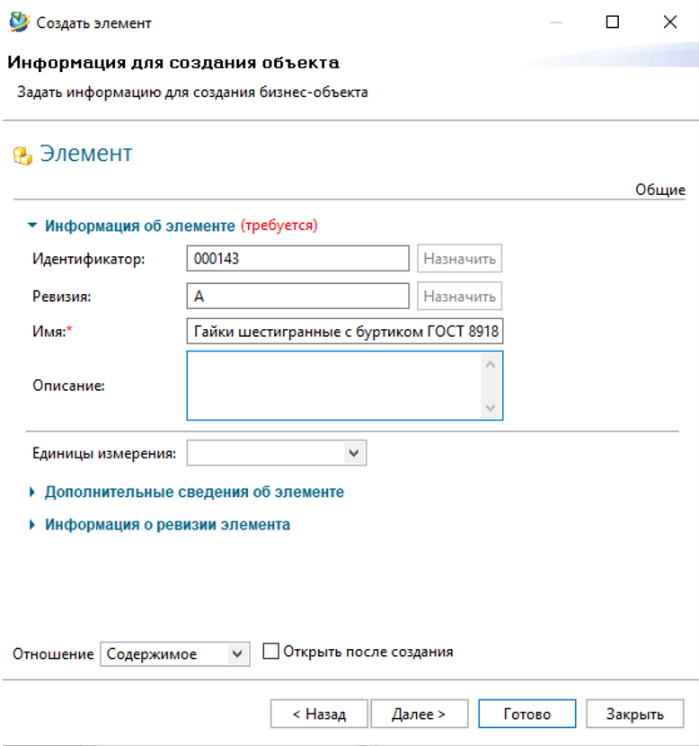The width and height of the screenshot is (699, 746).
Task: Click Назначить button next to Идентификатор
Action: 459,258
